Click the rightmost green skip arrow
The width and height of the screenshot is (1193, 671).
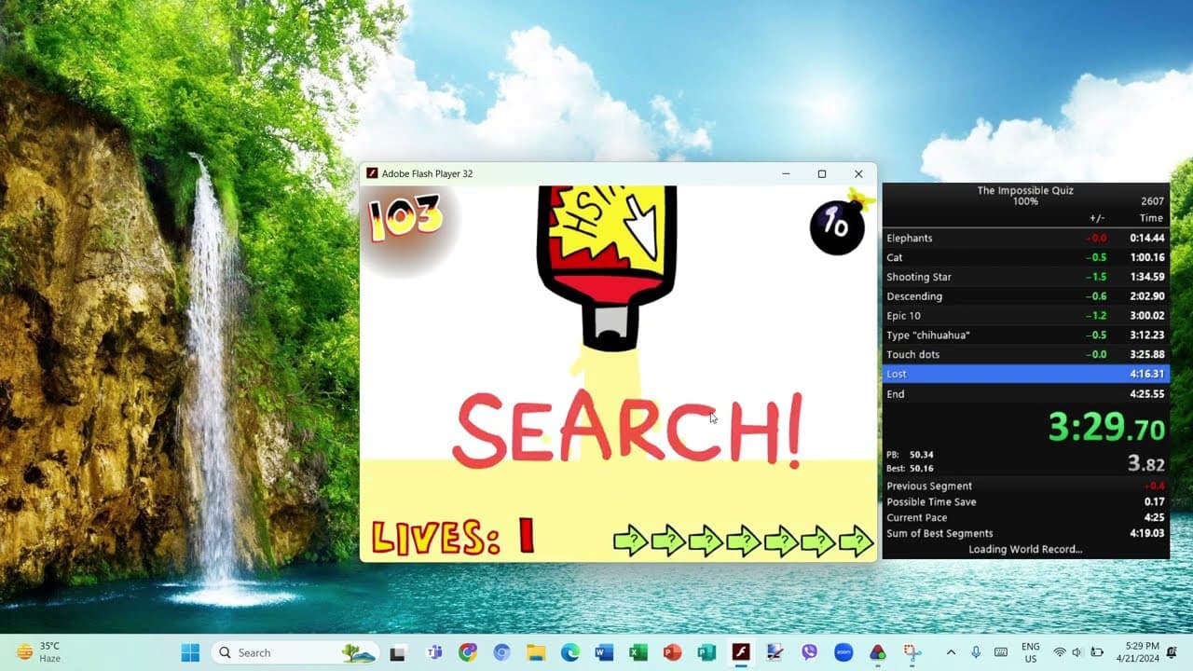(x=856, y=540)
